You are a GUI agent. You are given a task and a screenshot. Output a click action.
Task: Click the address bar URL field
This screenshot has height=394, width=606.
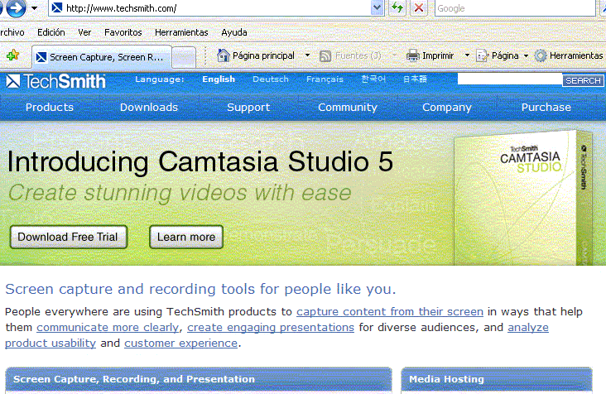click(210, 8)
